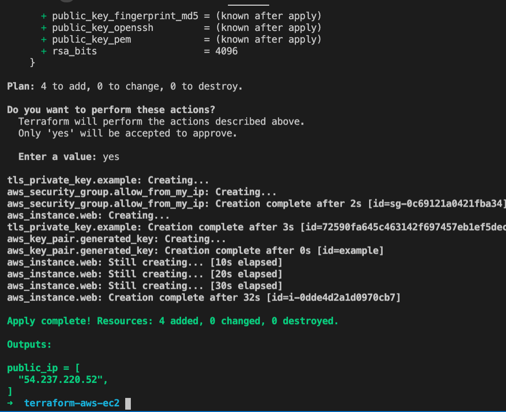Viewport: 506px width, 412px height.
Task: Click the 'public_ip = [' output line
Action: click(x=43, y=368)
